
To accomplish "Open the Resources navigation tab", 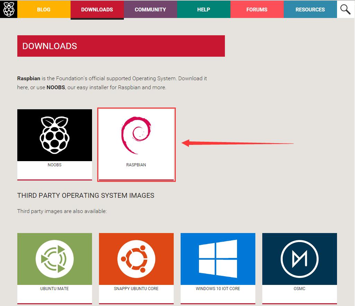I will [310, 9].
